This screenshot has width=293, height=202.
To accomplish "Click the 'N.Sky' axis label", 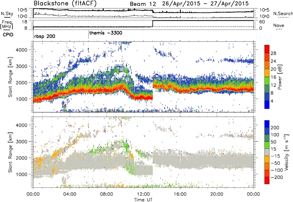I will (7, 13).
